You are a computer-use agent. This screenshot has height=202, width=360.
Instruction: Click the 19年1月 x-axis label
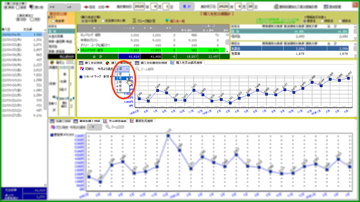207,112
